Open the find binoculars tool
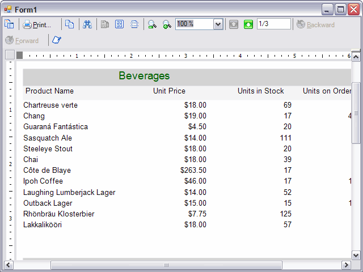The width and height of the screenshot is (363, 272). [x=87, y=24]
